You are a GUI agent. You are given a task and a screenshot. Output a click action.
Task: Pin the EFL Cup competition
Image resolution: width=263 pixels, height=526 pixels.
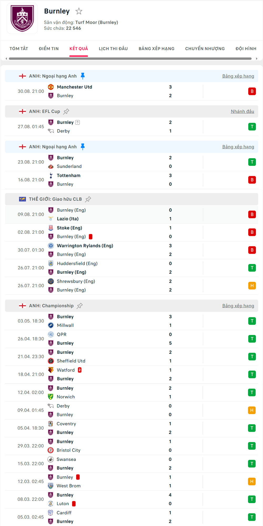[x=66, y=111]
